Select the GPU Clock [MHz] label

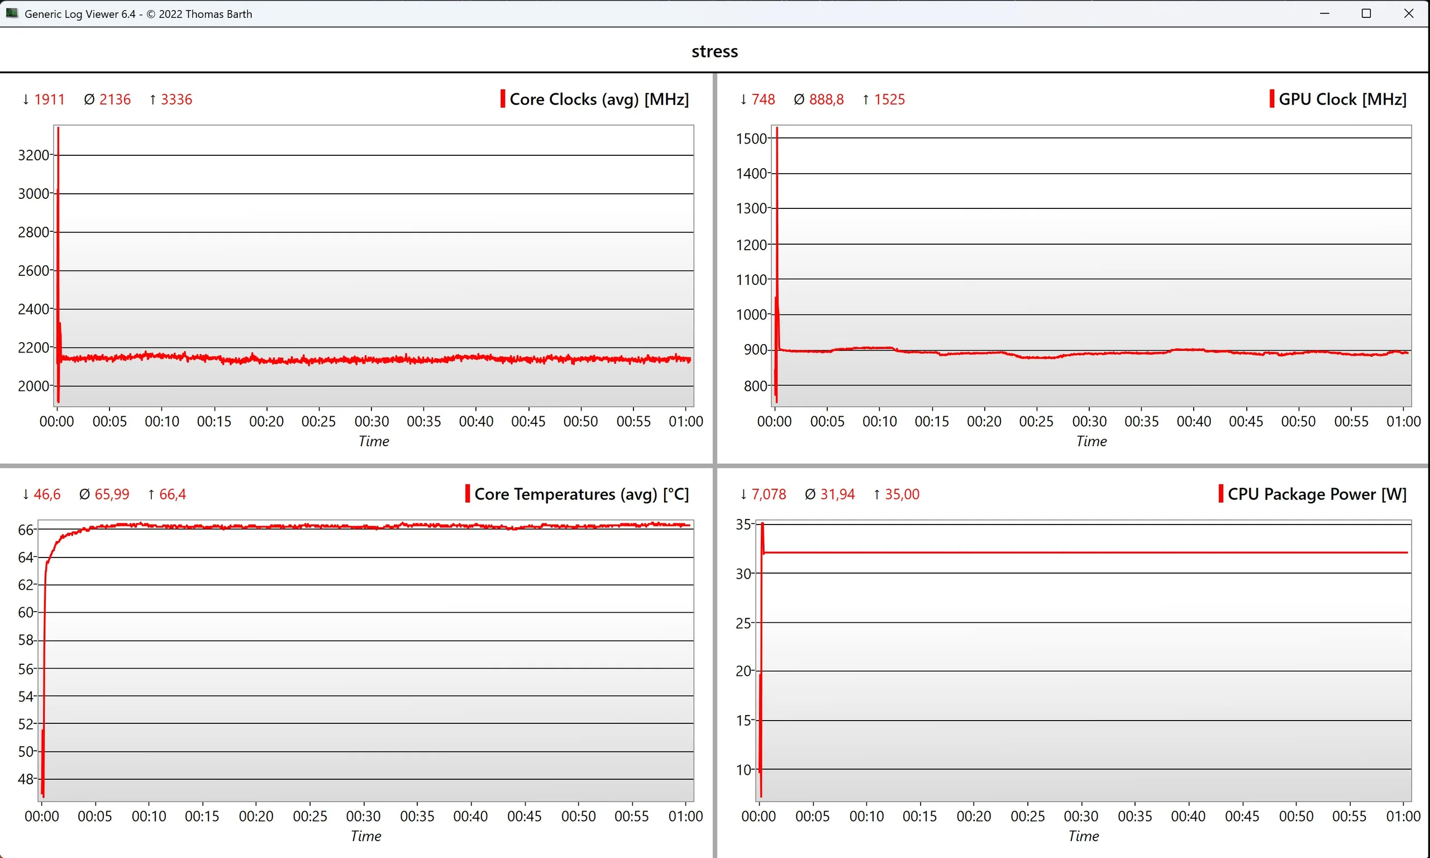1342,99
